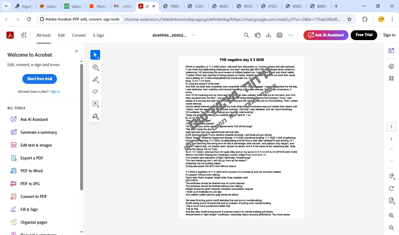
Task: Click the current page number box
Action: pos(391,127)
